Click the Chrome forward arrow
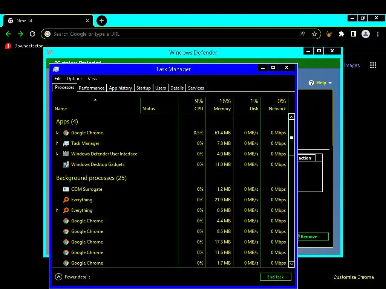 [20, 34]
